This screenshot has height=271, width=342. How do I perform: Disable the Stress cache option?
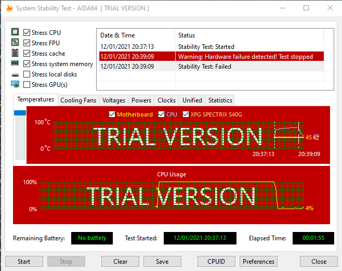(x=27, y=54)
